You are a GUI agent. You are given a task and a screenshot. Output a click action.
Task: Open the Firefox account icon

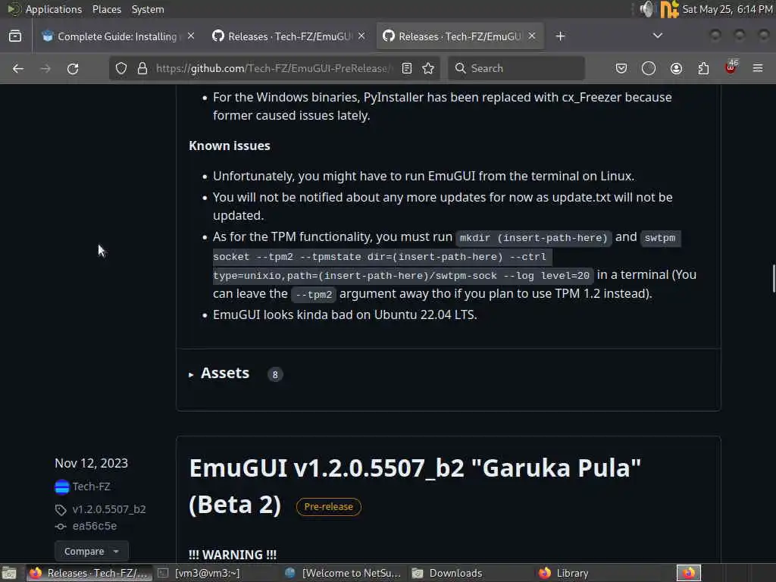coord(676,68)
